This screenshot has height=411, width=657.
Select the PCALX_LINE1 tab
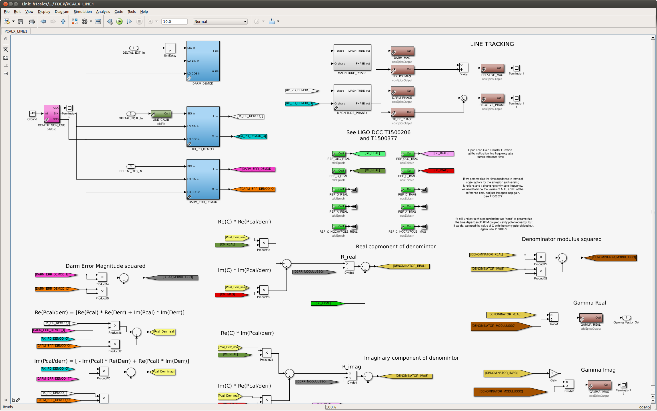[16, 31]
